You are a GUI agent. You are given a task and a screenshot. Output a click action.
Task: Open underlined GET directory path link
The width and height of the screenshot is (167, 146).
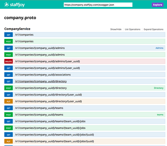[41, 81]
